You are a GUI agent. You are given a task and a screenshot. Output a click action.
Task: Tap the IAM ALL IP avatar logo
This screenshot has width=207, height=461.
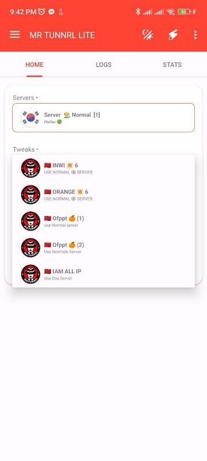coord(30,274)
